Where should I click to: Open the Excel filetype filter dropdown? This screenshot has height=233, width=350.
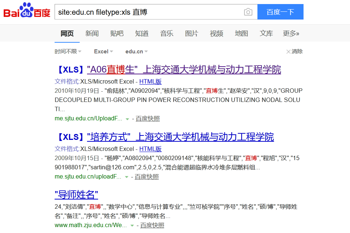pos(103,52)
